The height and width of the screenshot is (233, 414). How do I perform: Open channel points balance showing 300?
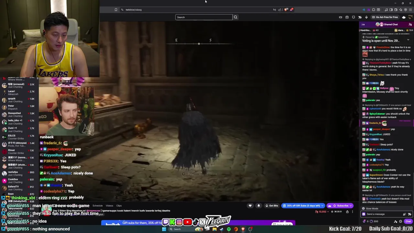374,221
